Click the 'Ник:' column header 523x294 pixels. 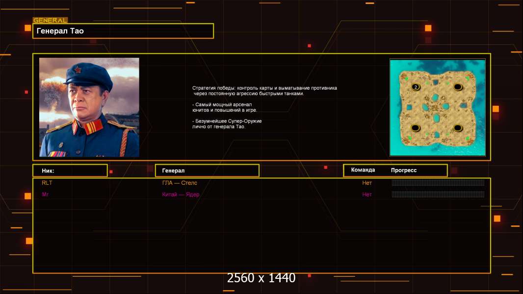click(x=70, y=171)
